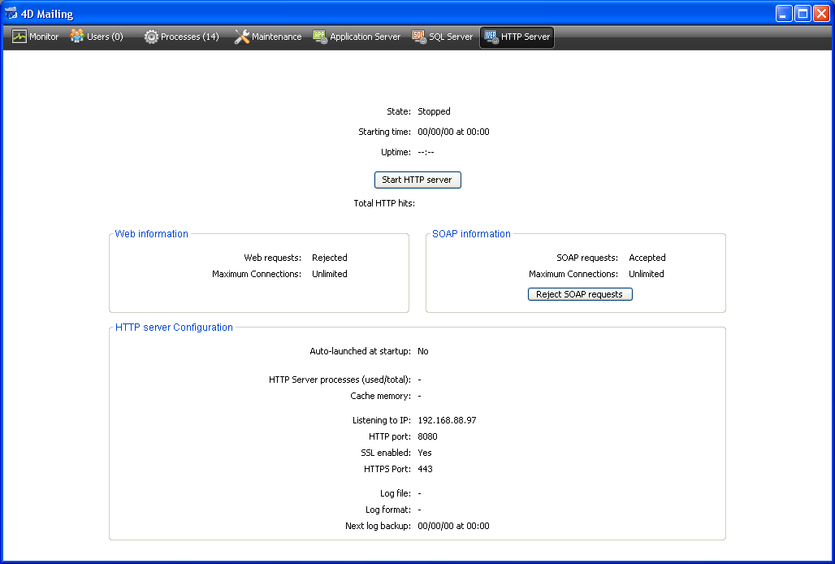Click Web requests 'Rejected' value
Image resolution: width=835 pixels, height=564 pixels.
[x=330, y=258]
